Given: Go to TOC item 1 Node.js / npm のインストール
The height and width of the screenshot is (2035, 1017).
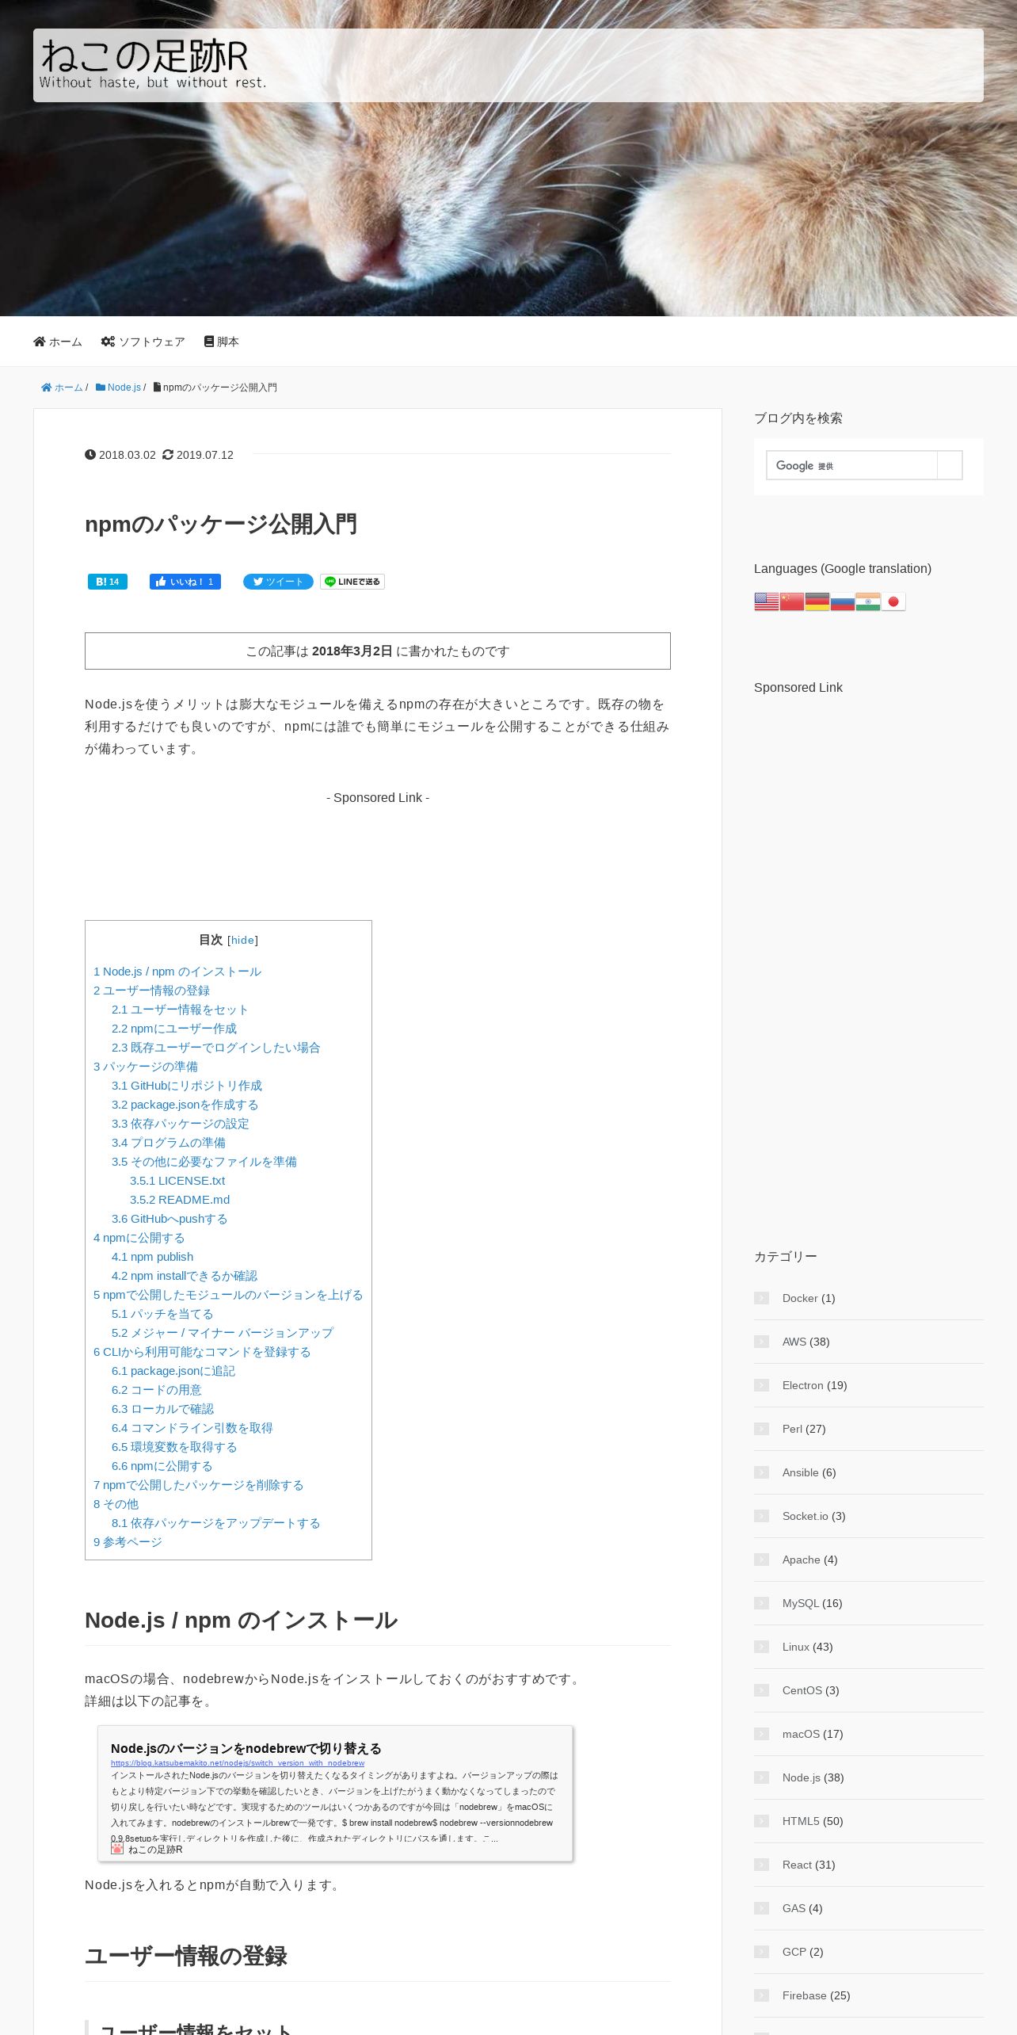Looking at the screenshot, I should (177, 972).
